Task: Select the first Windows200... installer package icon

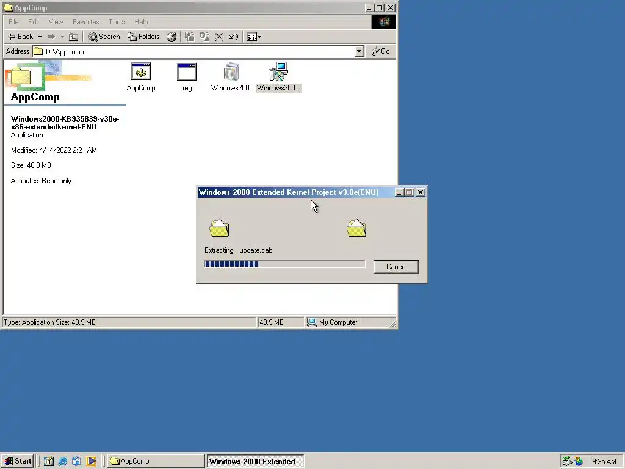Action: tap(232, 77)
